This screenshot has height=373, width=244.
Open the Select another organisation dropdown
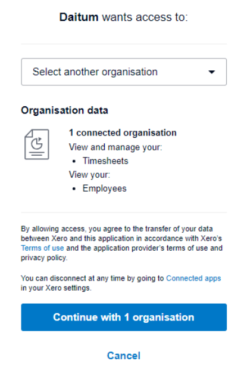point(124,72)
